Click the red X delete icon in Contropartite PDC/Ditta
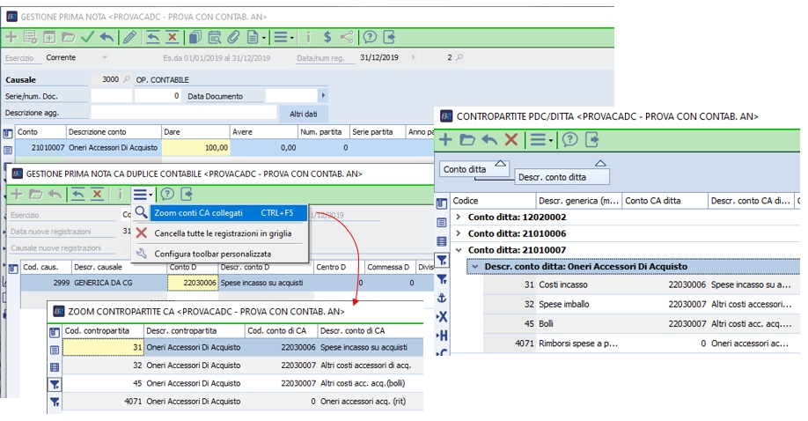This screenshot has width=808, height=421. pos(511,140)
